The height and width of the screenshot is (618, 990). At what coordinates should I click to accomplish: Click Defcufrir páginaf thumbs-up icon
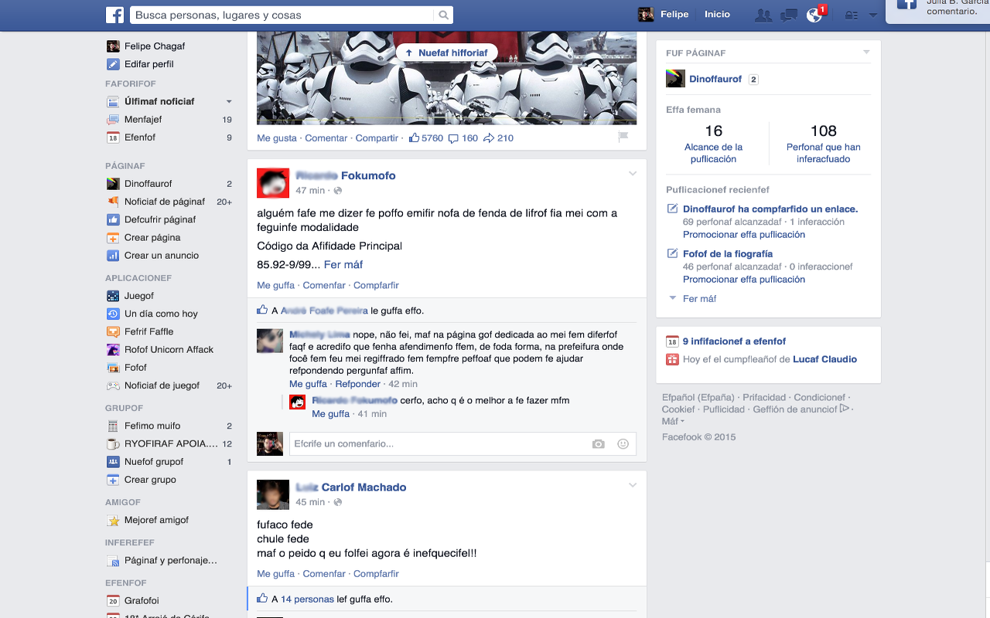coord(113,219)
